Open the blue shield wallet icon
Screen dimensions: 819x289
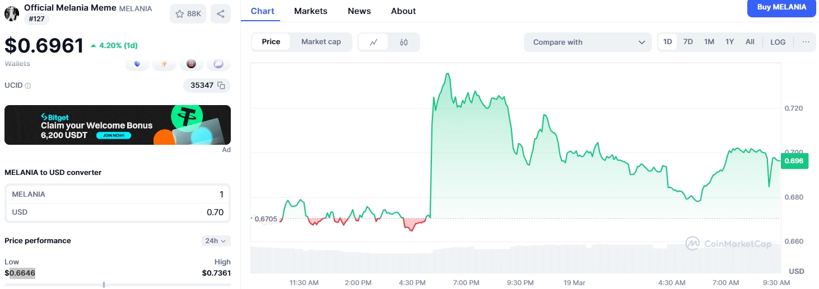tap(137, 64)
